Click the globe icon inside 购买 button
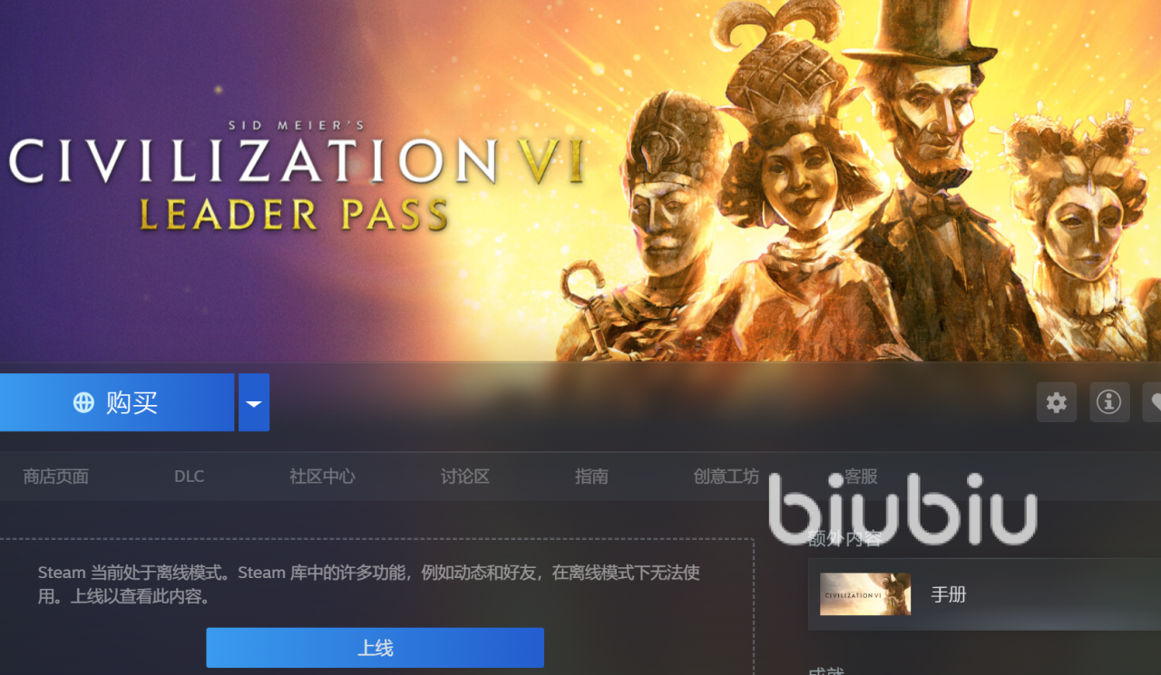 point(83,403)
